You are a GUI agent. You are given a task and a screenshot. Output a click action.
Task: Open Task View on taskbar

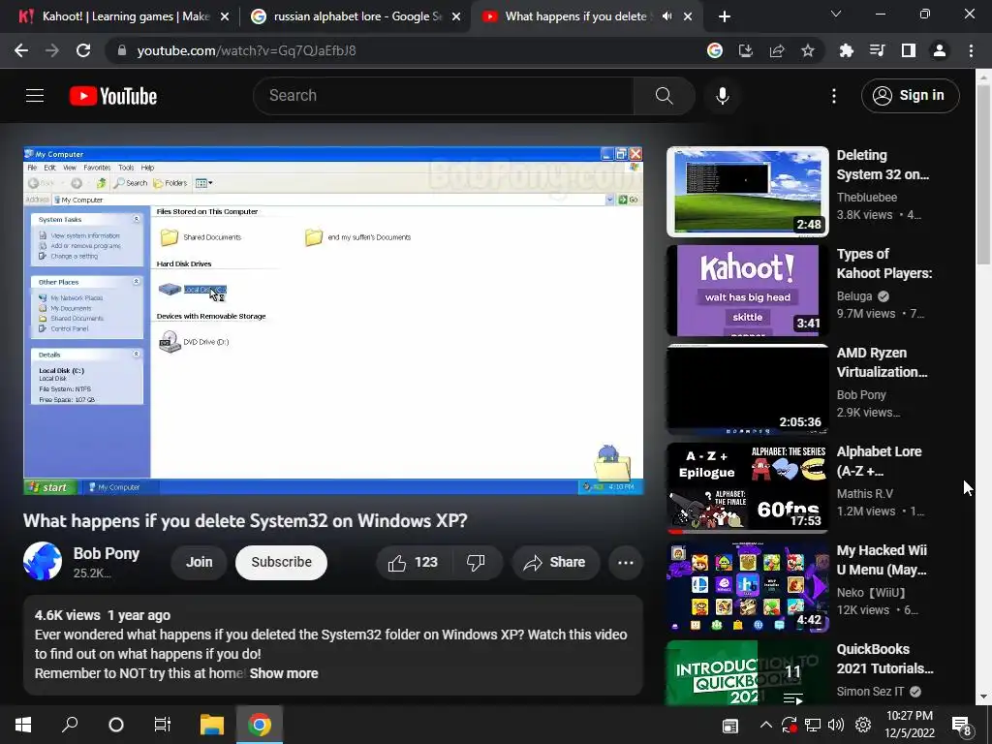pos(163,725)
